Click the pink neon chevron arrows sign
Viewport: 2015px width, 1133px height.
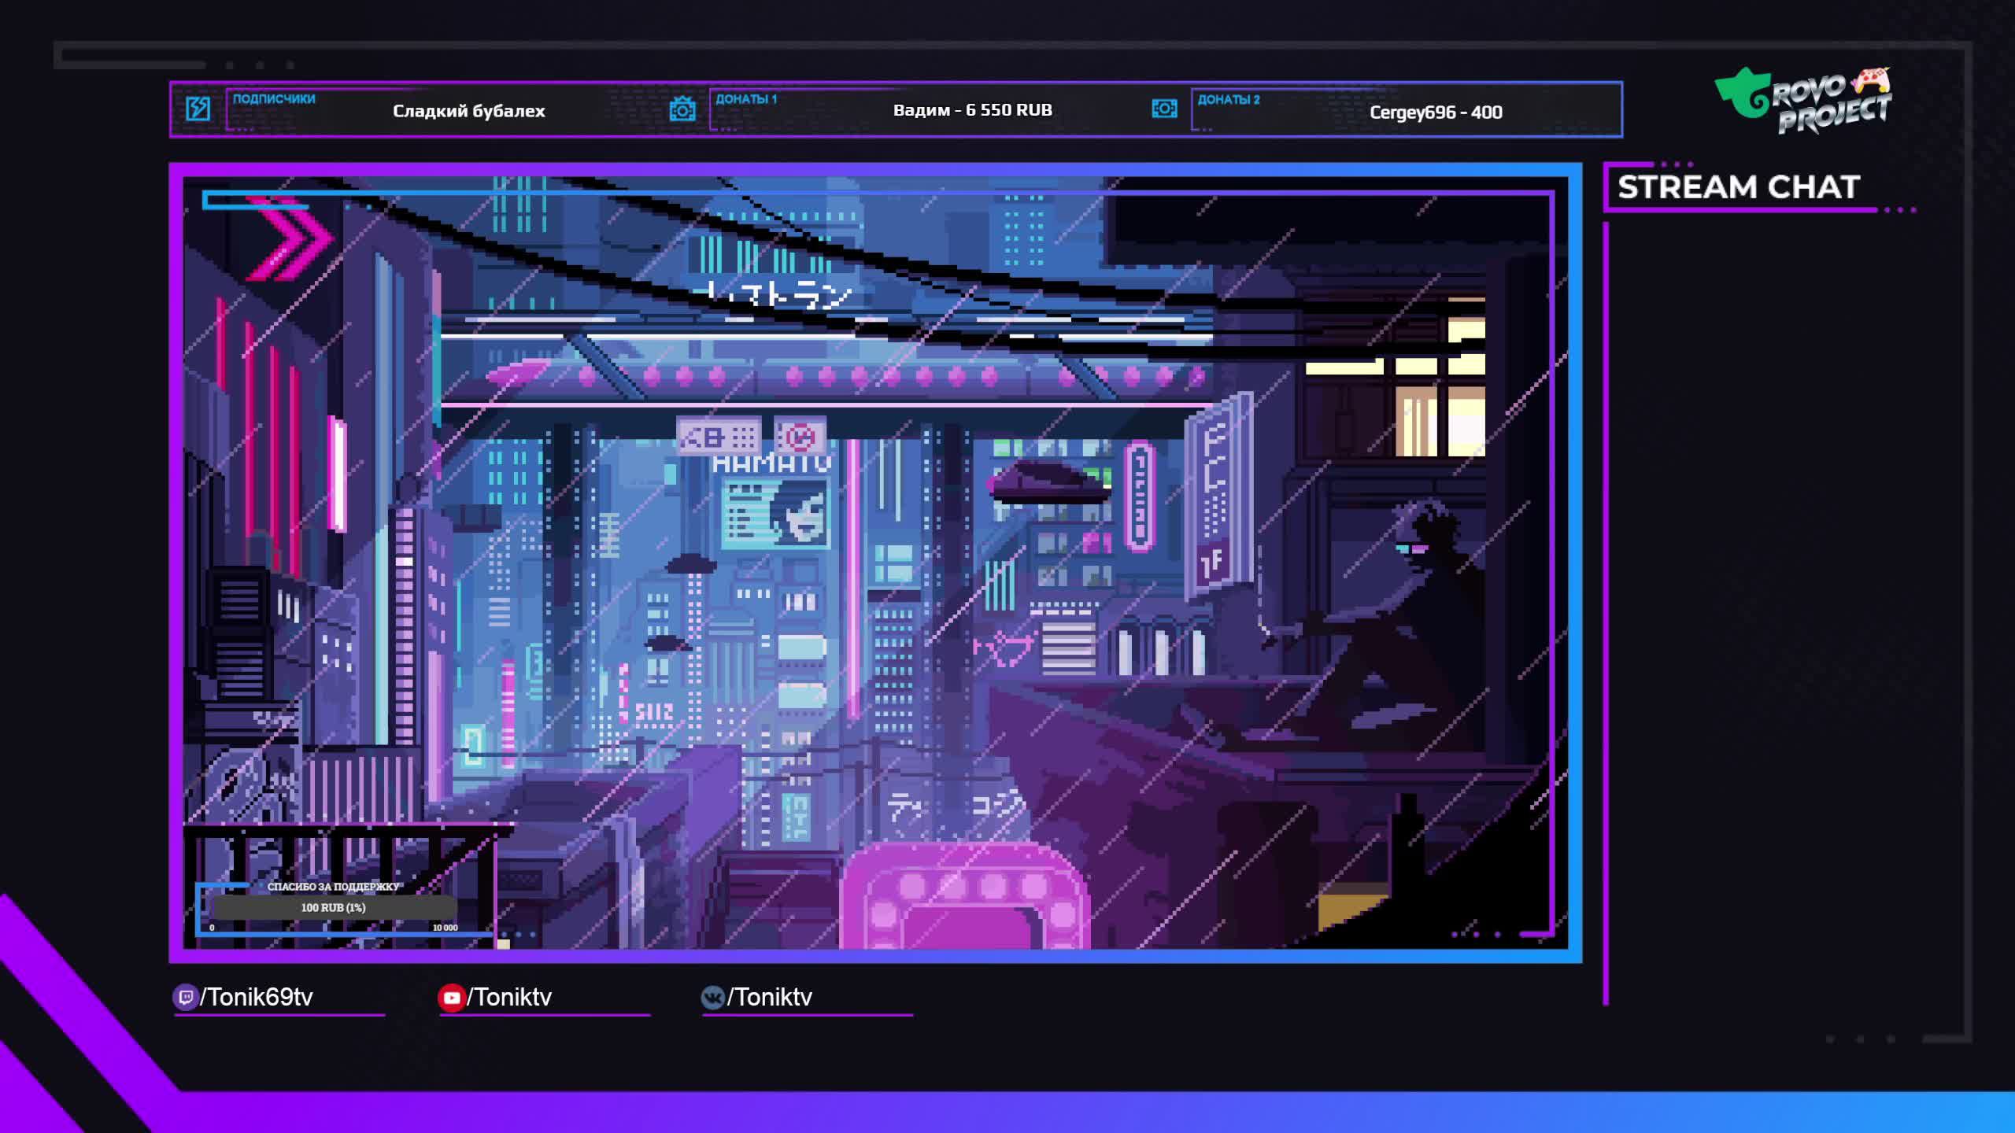tap(290, 239)
